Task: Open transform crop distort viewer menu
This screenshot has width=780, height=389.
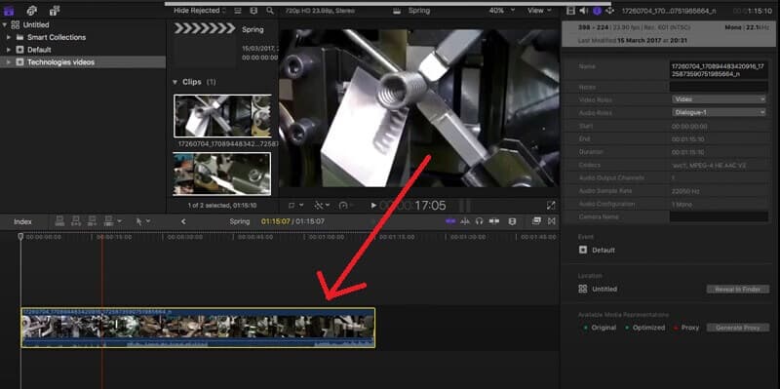Action: coord(294,206)
